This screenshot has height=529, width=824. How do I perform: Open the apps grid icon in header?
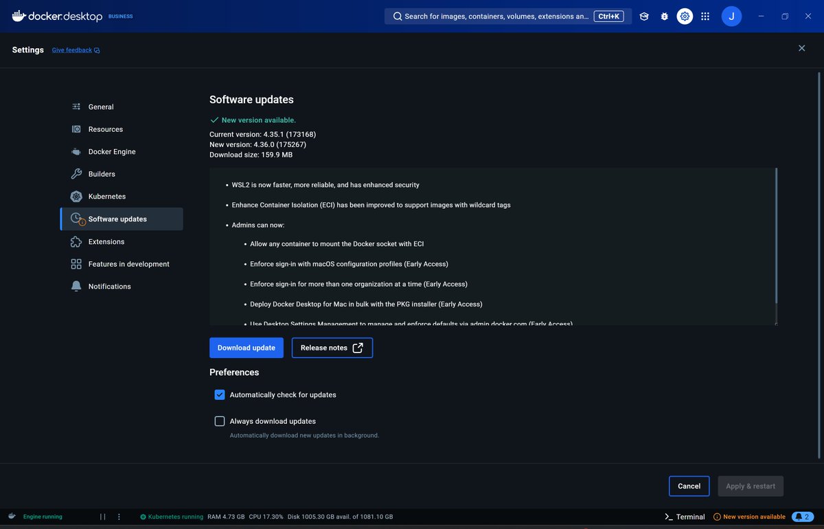click(x=705, y=16)
